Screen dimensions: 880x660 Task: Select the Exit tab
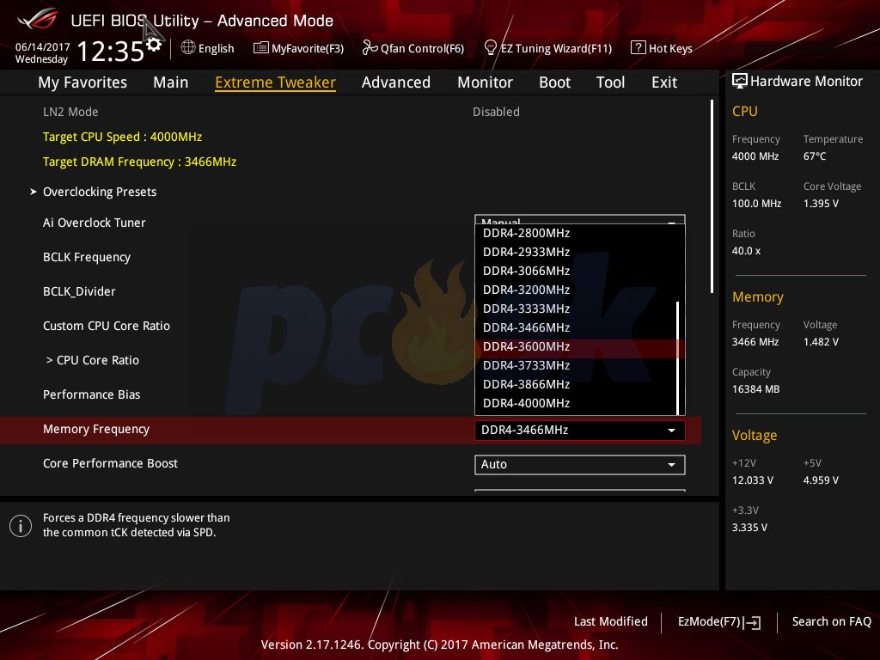(664, 82)
